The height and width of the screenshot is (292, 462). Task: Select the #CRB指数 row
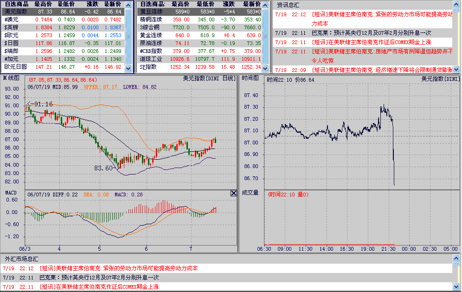(199, 51)
